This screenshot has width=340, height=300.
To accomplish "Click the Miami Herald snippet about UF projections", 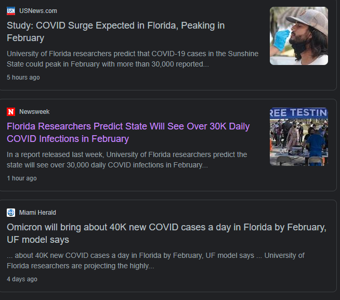I will (x=155, y=260).
